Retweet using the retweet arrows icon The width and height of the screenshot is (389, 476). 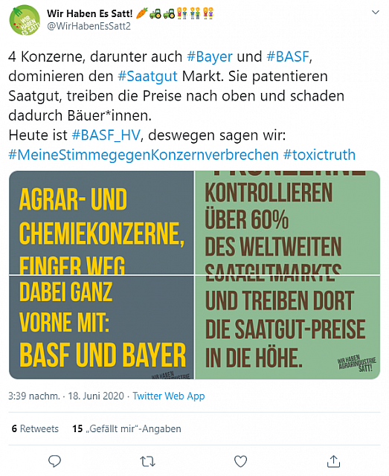pos(148,461)
